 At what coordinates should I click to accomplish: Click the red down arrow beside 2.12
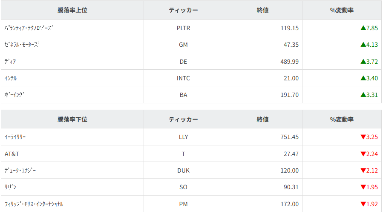363,170
